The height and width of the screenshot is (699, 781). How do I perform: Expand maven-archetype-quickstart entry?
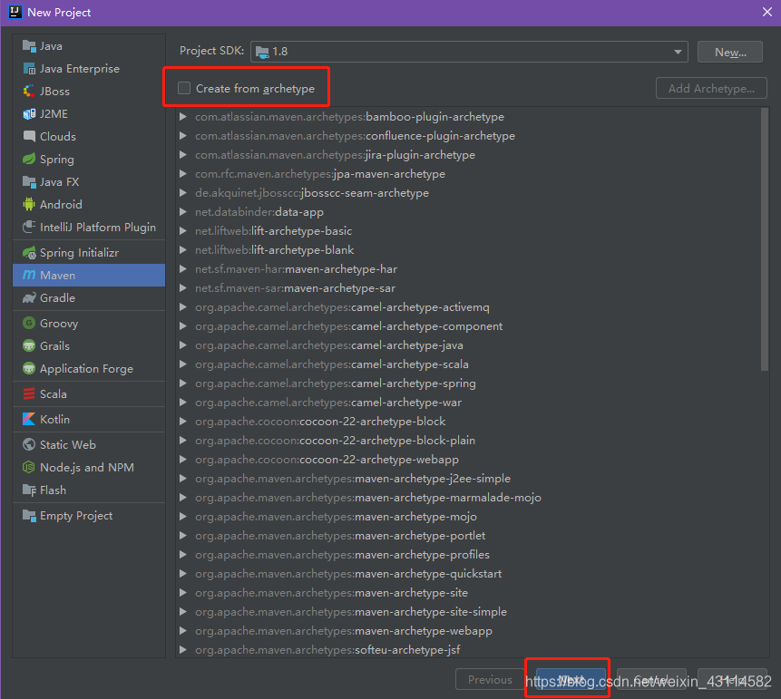(183, 574)
